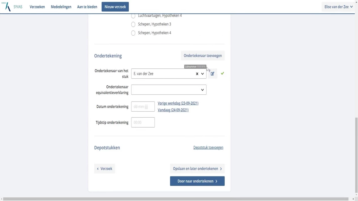
Task: Click the edit signer pencil icon
Action: [x=212, y=74]
